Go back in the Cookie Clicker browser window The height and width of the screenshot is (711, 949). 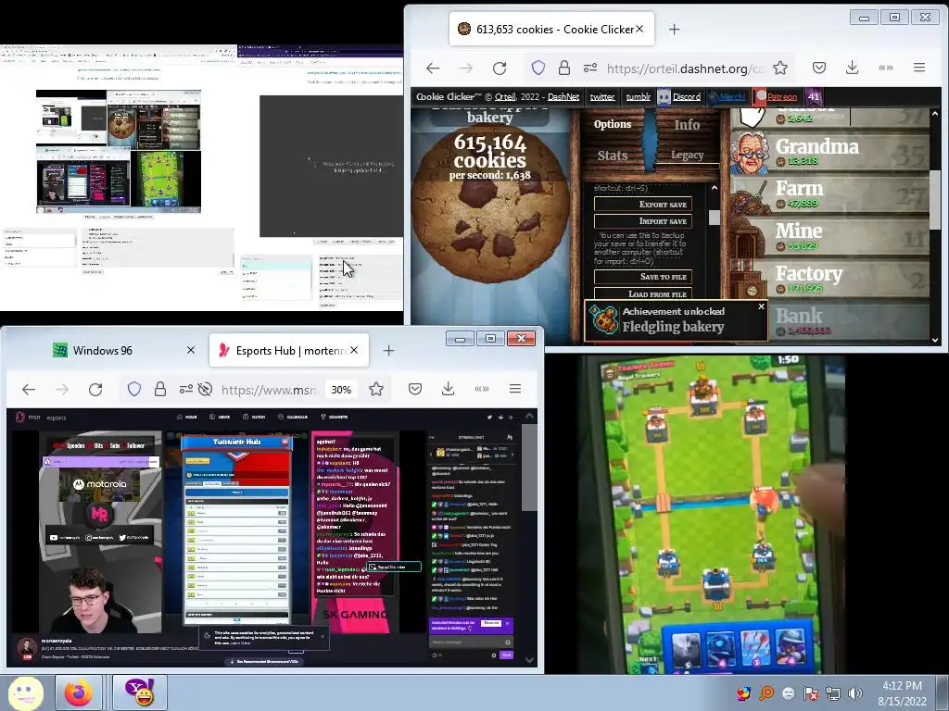[x=433, y=69]
